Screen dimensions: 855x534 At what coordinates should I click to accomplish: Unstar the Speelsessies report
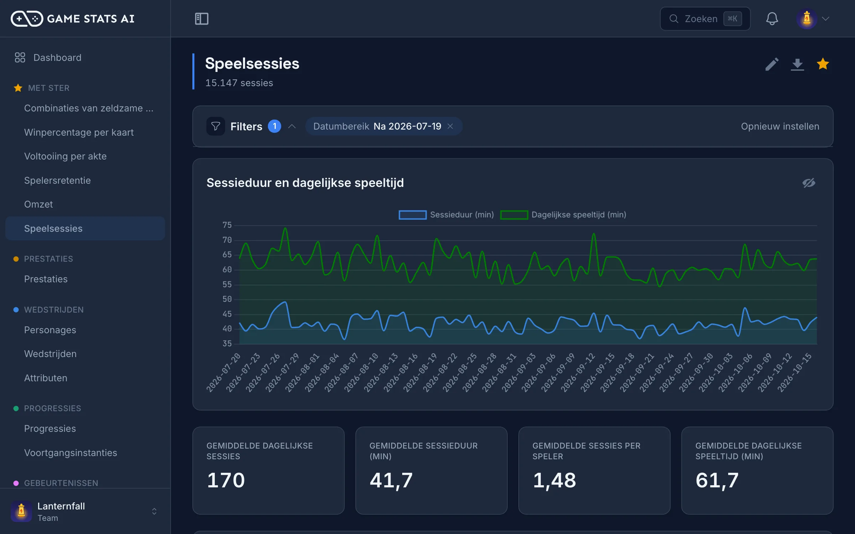(x=823, y=64)
